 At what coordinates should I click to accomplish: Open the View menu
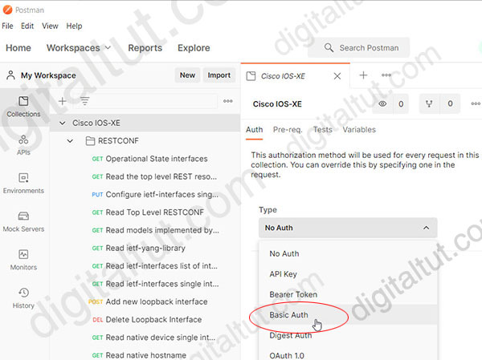(x=50, y=26)
